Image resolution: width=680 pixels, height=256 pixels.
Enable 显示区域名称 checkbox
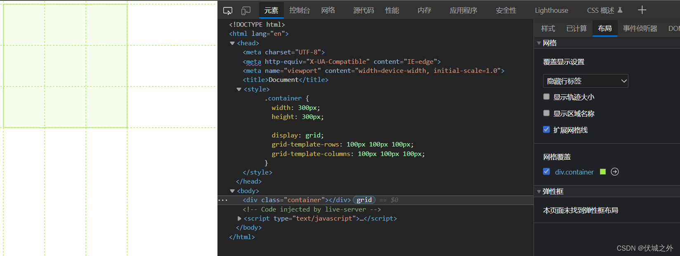(546, 113)
